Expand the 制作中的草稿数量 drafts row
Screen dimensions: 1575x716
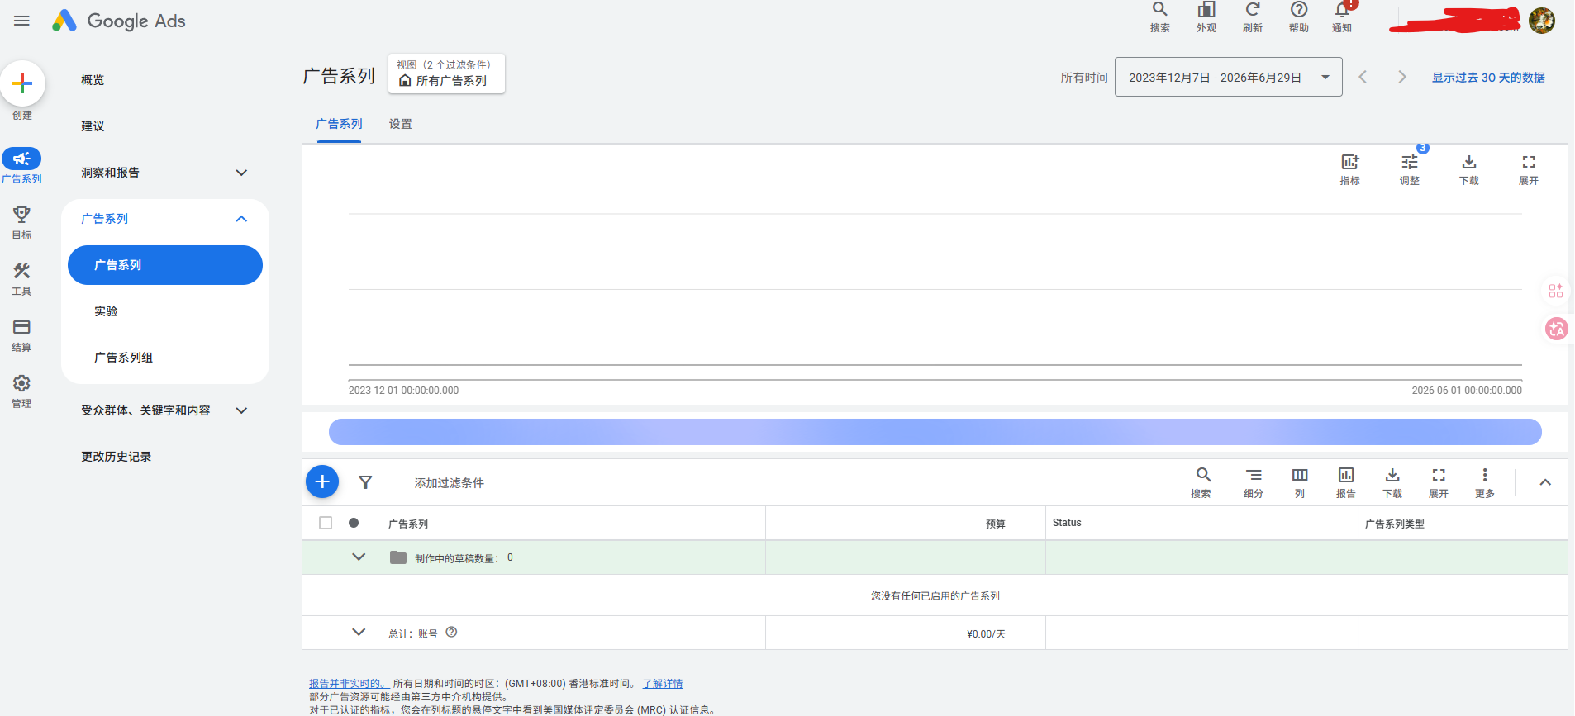coord(359,557)
